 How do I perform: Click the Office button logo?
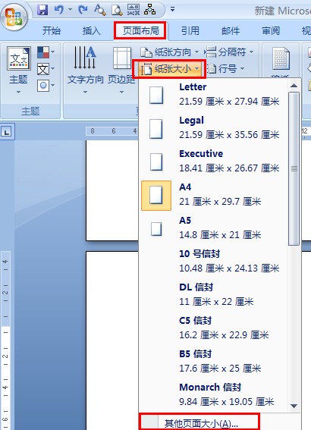(14, 17)
